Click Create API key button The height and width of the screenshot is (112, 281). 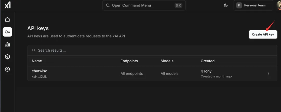pyautogui.click(x=263, y=34)
